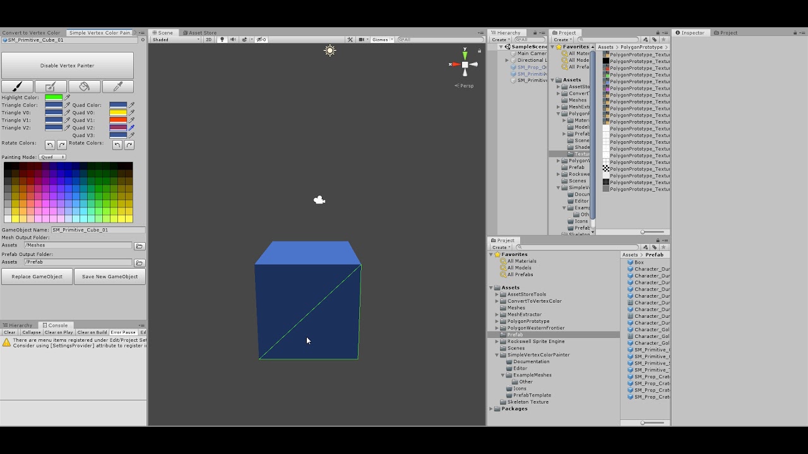The width and height of the screenshot is (808, 454).
Task: Select the paint bucket fill tool
Action: click(85, 87)
